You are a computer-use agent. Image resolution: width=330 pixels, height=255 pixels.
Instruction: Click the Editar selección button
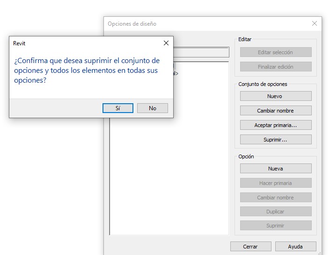276,52
